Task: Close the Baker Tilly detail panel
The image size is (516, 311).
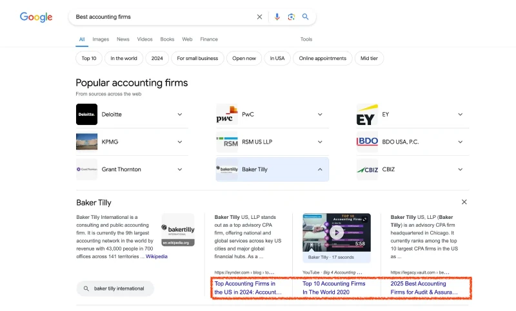Action: [x=464, y=202]
